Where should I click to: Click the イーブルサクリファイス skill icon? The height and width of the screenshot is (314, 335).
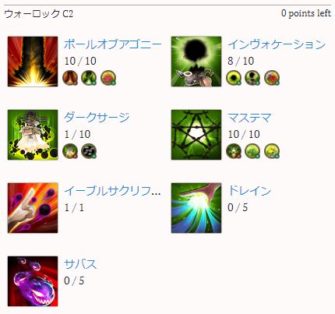click(33, 208)
